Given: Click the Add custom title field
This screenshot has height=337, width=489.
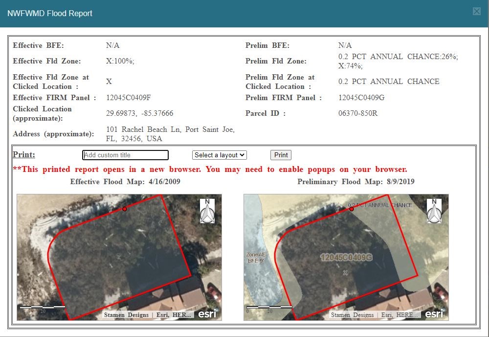Looking at the screenshot, I should pos(125,155).
